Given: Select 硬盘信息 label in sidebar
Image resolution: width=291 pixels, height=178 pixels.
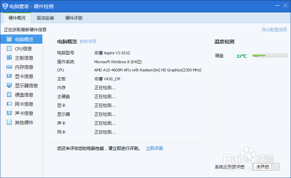Looking at the screenshot, I should 24,95.
